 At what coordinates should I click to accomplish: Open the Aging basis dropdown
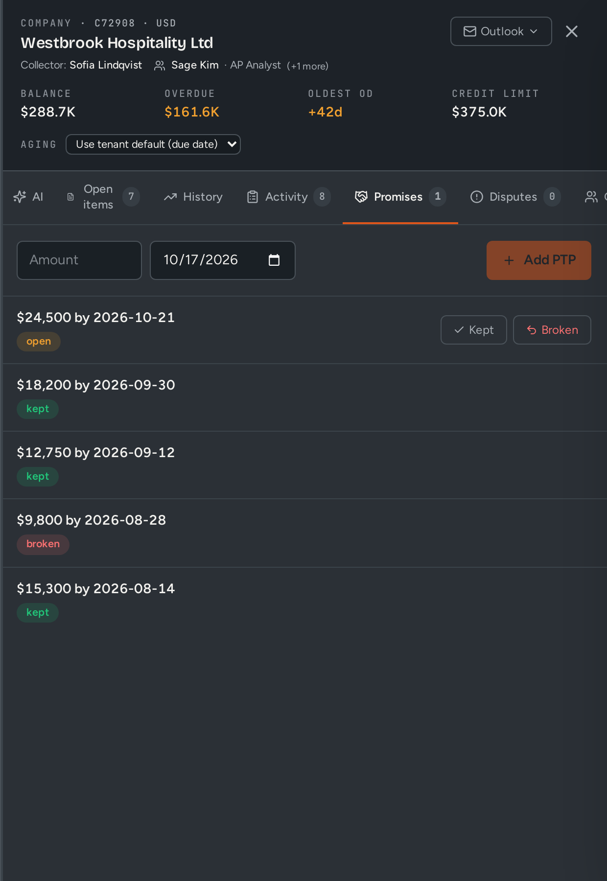(x=153, y=144)
